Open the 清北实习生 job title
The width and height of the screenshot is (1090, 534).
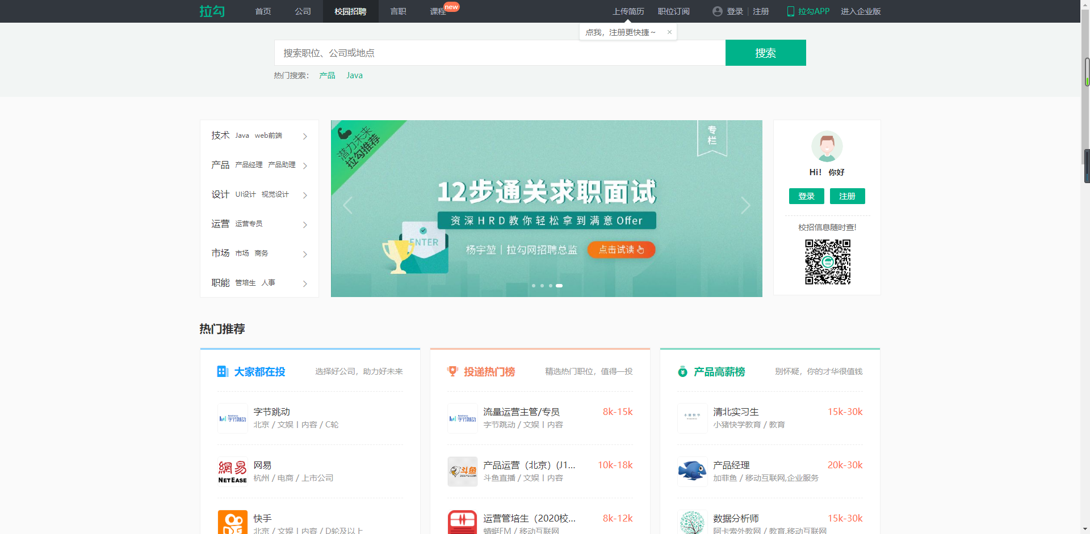pos(736,412)
